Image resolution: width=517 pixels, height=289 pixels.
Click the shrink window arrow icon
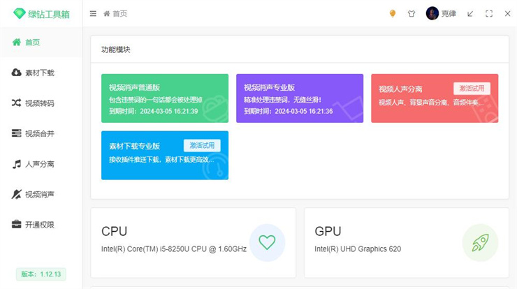(470, 13)
